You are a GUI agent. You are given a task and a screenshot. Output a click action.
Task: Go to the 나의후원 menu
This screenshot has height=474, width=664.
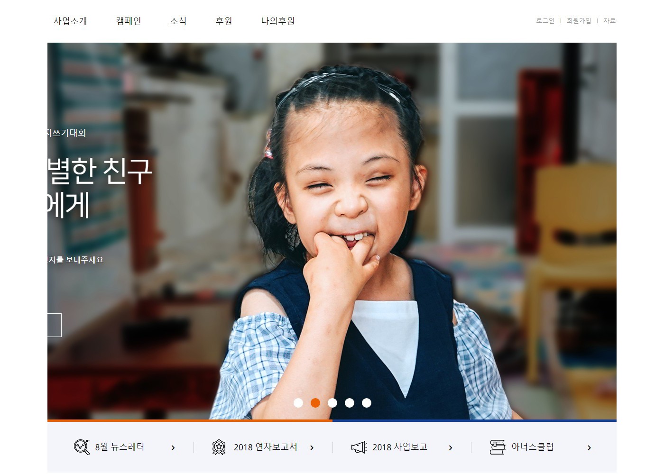click(x=278, y=21)
